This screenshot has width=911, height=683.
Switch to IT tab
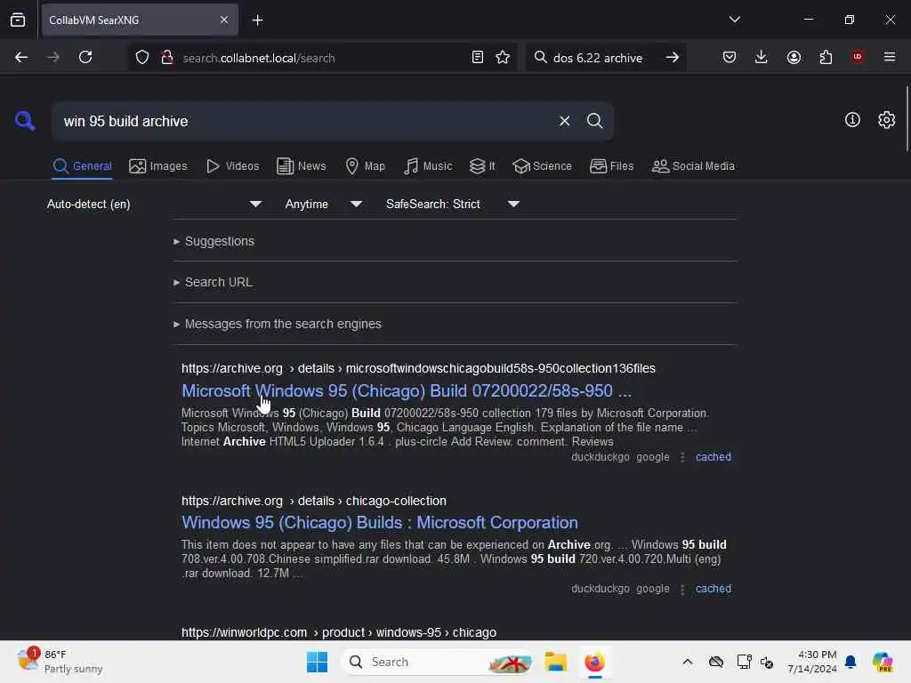[481, 166]
